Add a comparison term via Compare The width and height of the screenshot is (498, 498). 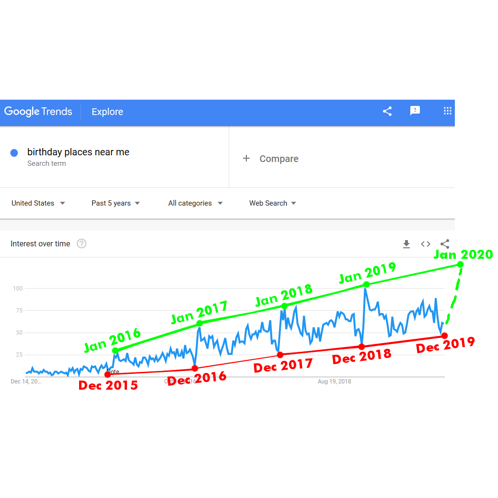(279, 159)
